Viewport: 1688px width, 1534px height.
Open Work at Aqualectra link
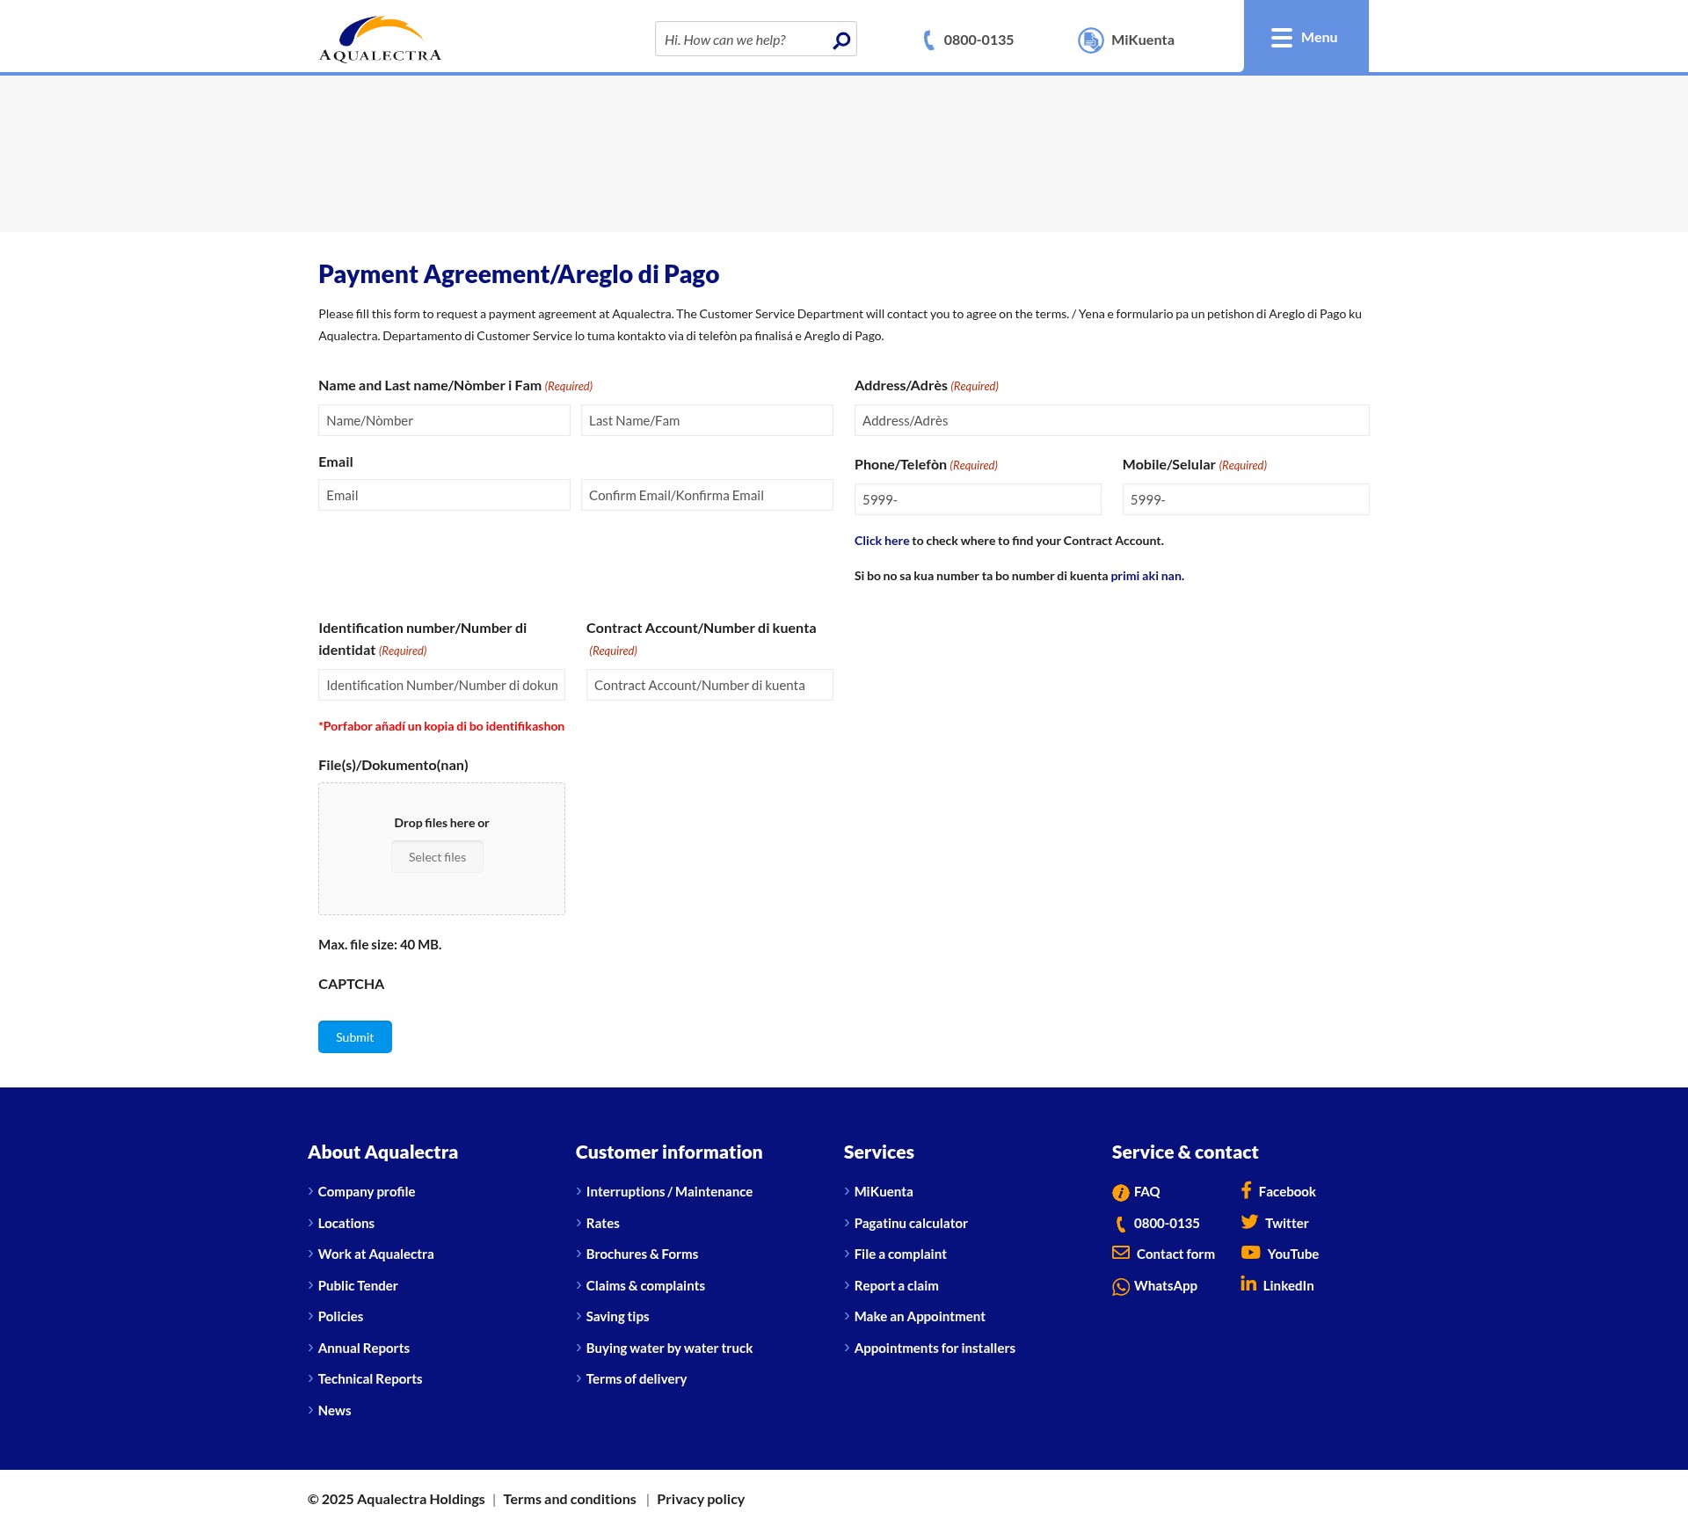click(376, 1254)
